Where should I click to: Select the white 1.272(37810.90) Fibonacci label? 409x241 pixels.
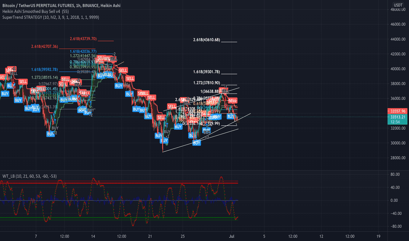pyautogui.click(x=207, y=83)
